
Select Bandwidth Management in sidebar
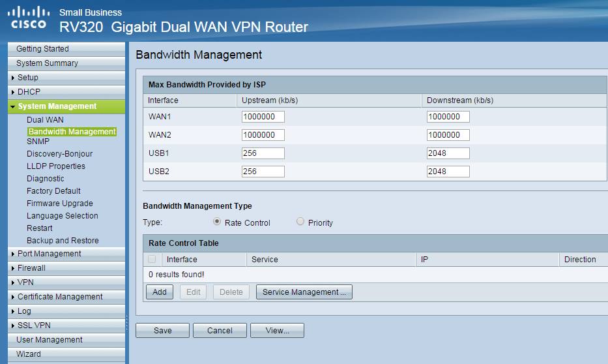(72, 132)
